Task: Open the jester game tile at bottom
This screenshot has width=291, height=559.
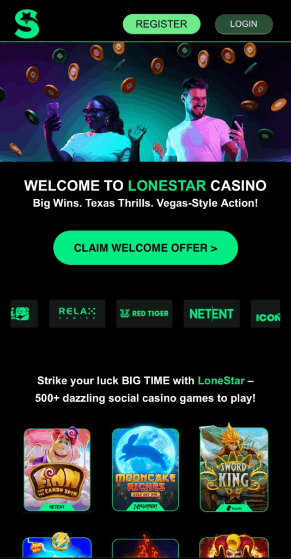Action: (x=234, y=548)
